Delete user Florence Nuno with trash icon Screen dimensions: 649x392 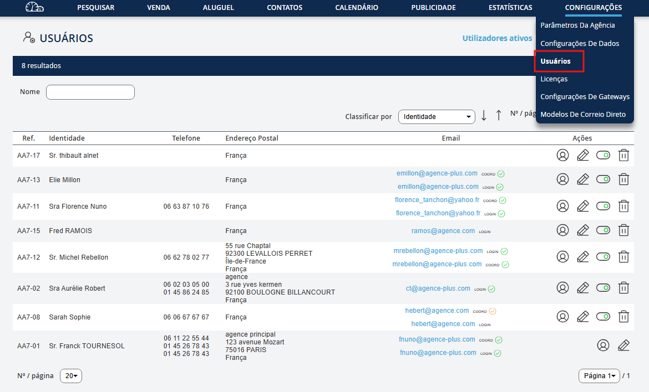[x=623, y=207]
